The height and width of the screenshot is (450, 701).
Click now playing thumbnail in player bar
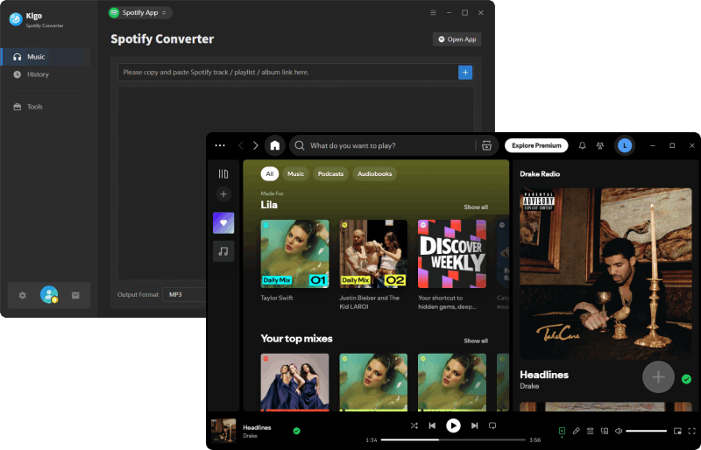223,431
